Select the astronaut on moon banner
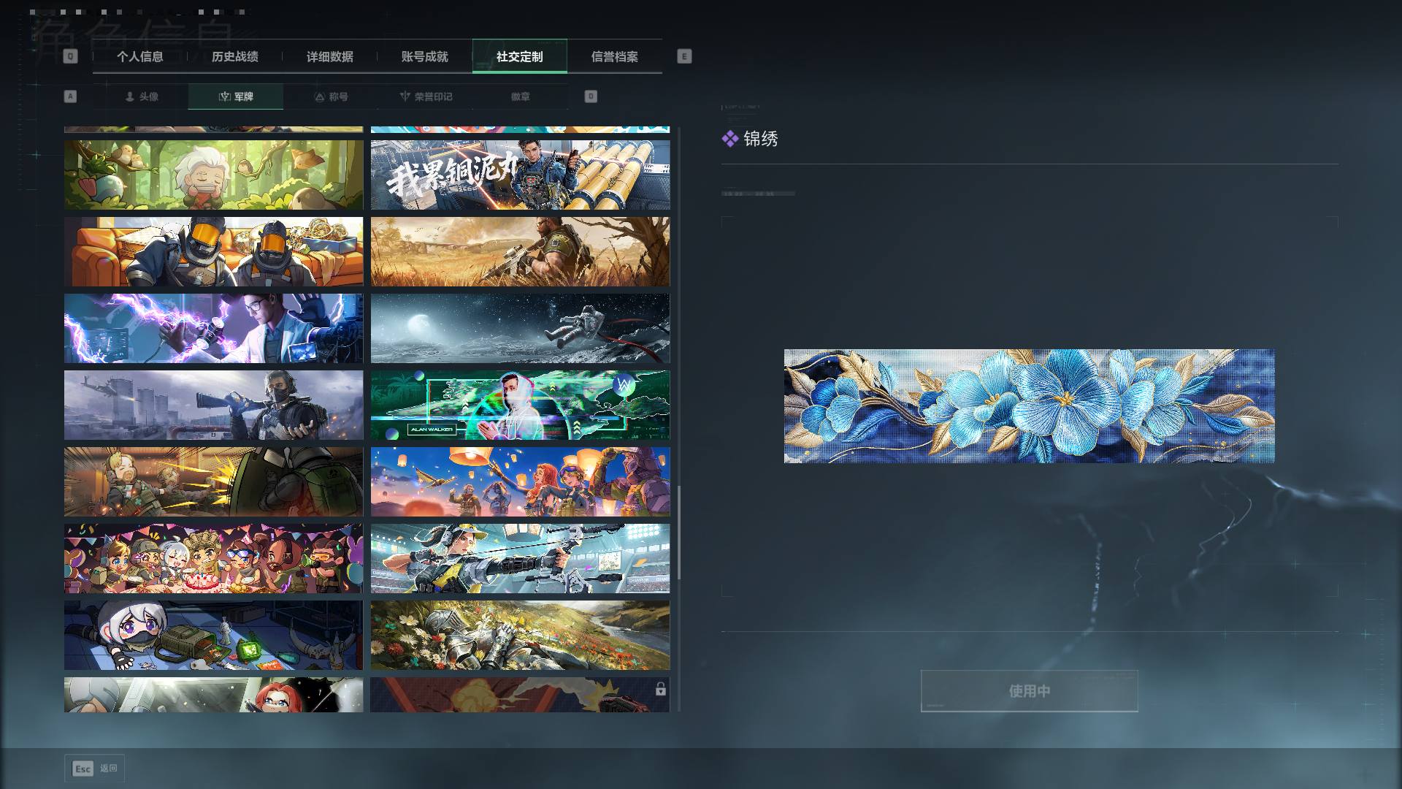The image size is (1402, 789). (x=520, y=329)
